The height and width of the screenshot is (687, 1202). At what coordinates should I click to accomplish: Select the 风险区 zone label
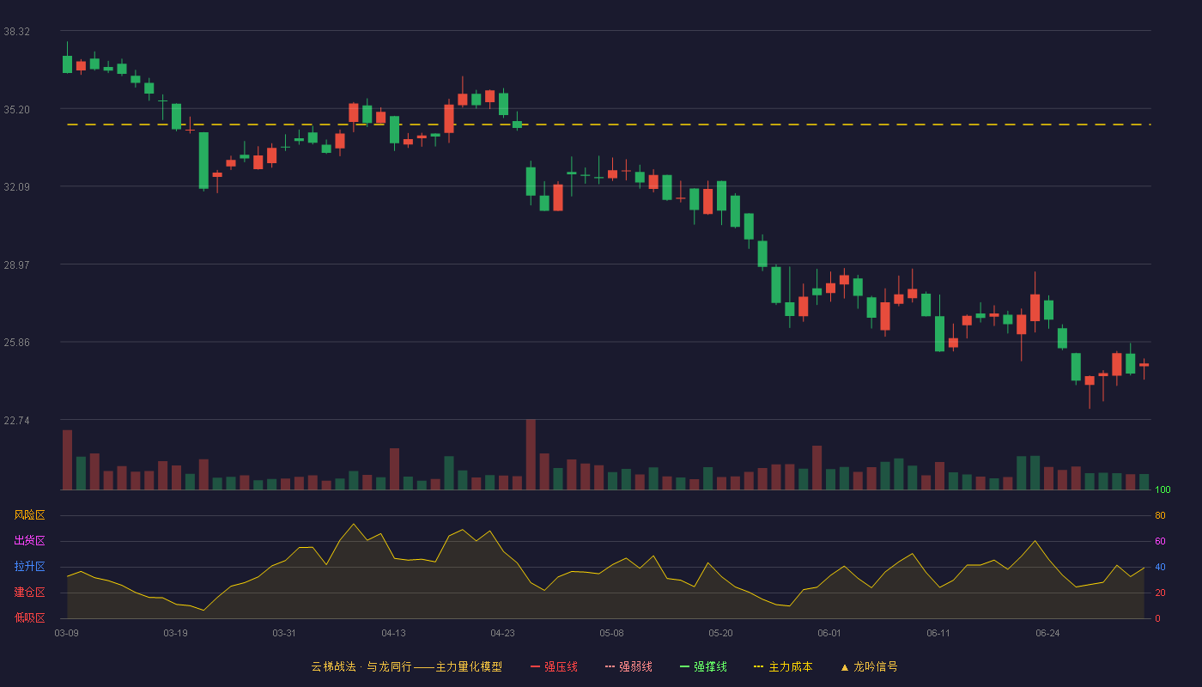click(x=29, y=515)
